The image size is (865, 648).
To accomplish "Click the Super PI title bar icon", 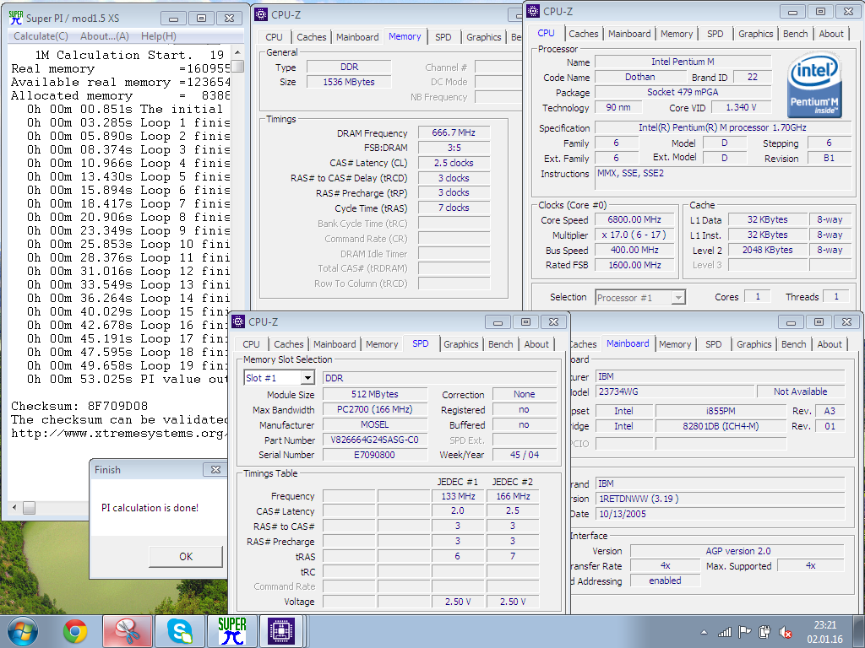I will pyautogui.click(x=15, y=18).
